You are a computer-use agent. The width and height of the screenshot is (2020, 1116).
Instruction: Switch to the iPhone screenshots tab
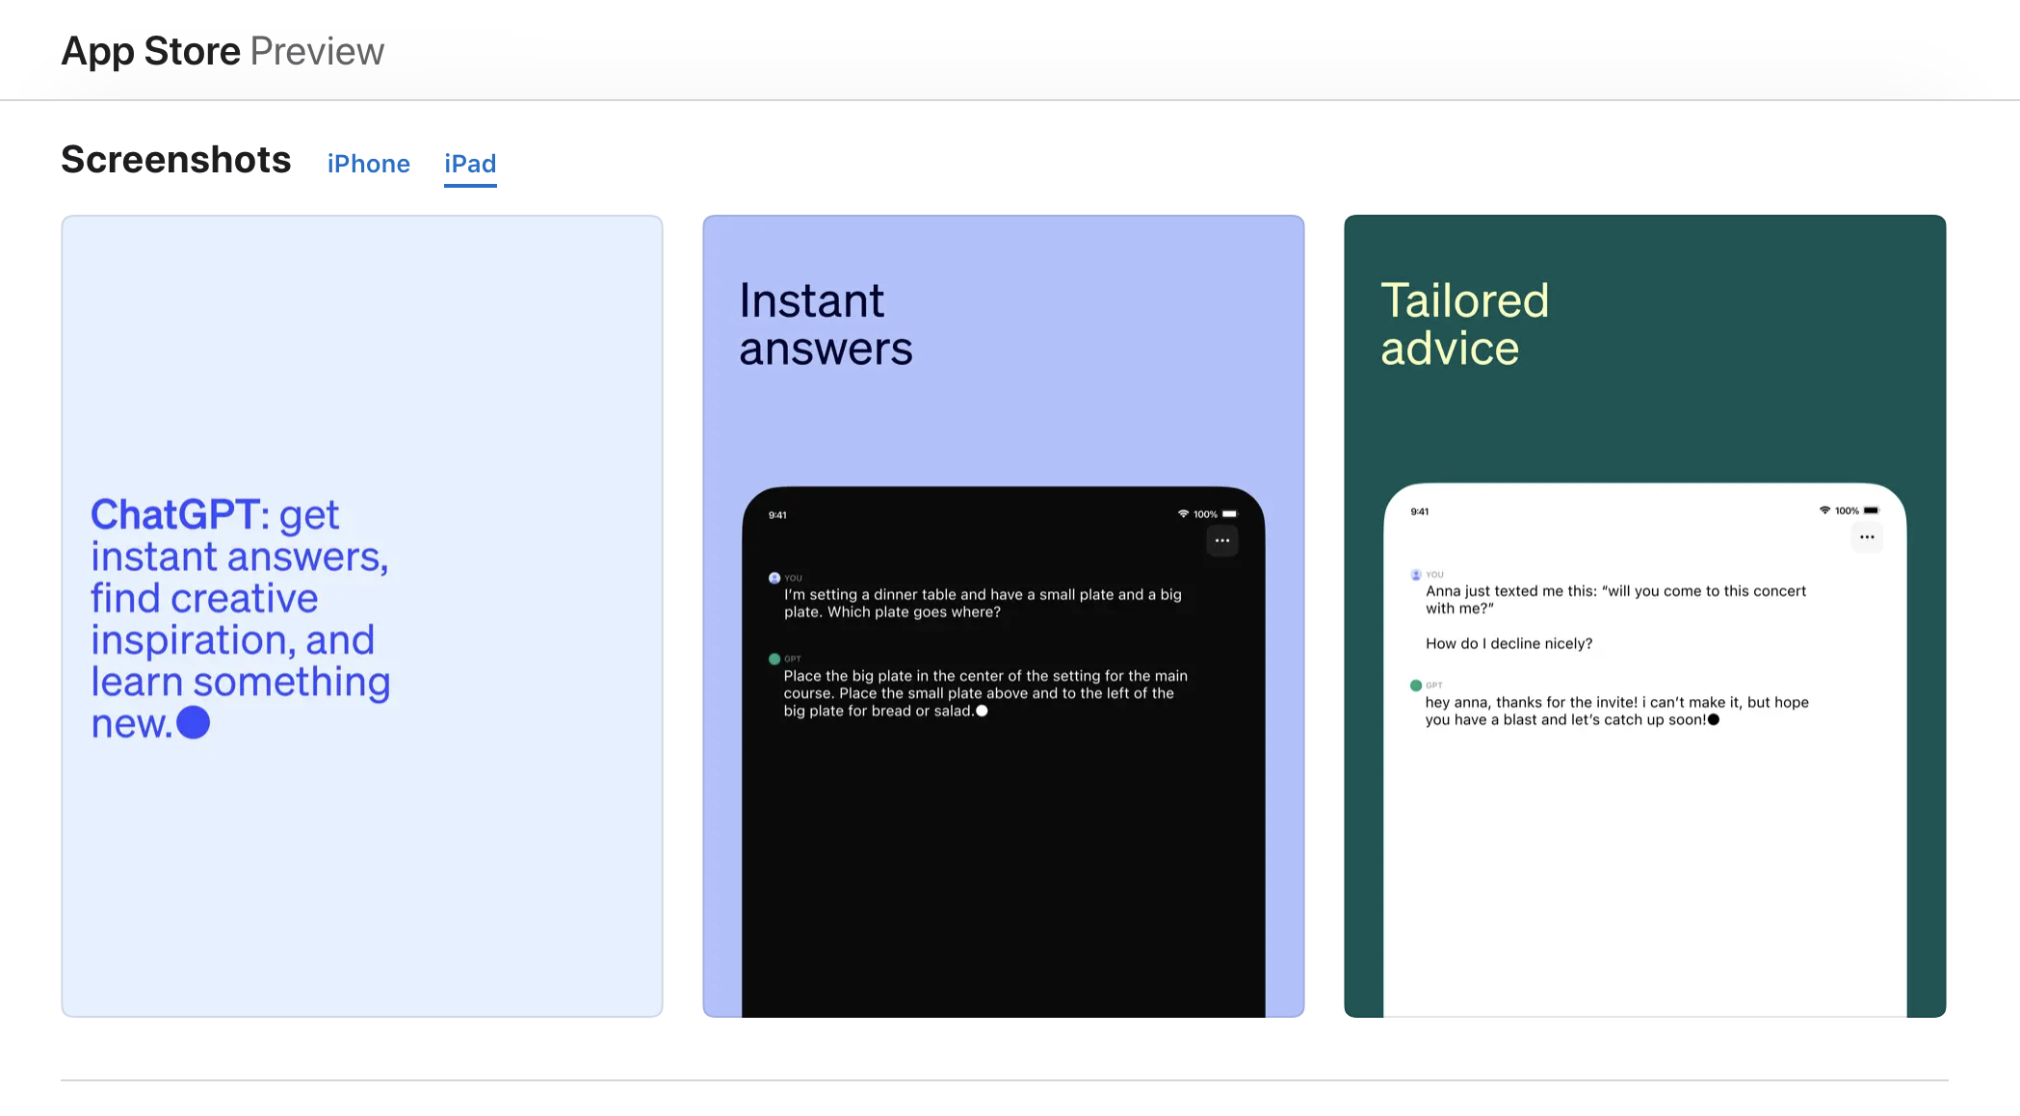368,164
